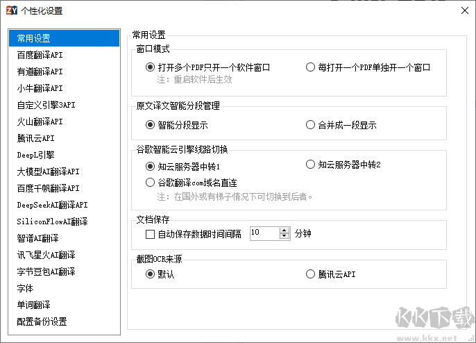476x343 pixels.
Task: Click the 注：重启软件后生效 note text
Action: (x=194, y=80)
